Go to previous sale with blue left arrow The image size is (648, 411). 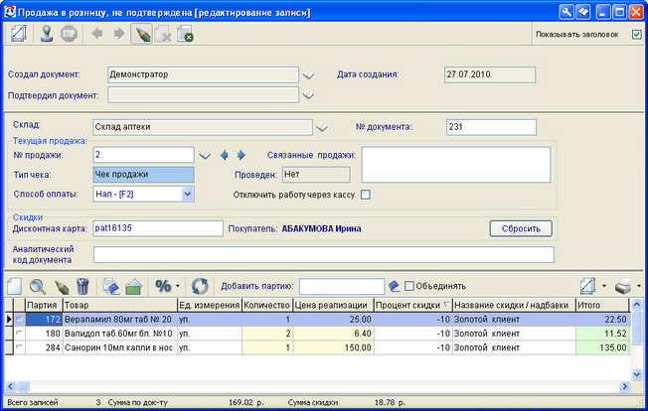tap(224, 155)
